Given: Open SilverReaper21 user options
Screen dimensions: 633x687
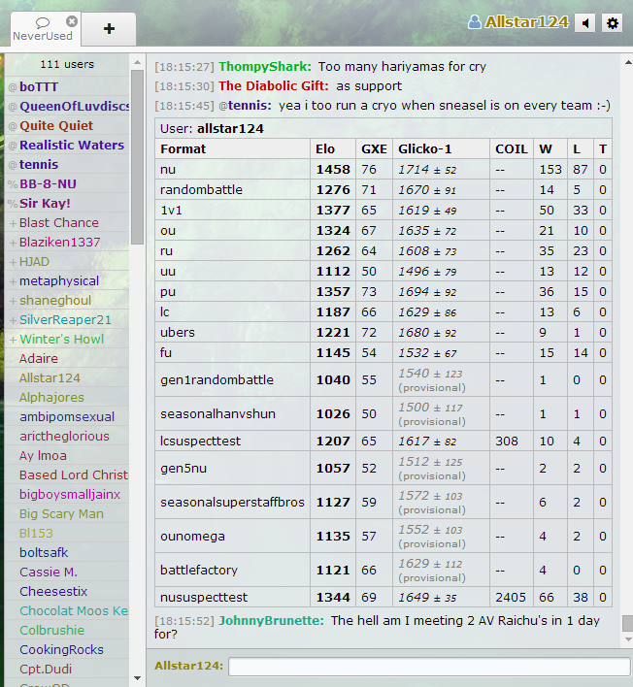Looking at the screenshot, I should click(65, 319).
